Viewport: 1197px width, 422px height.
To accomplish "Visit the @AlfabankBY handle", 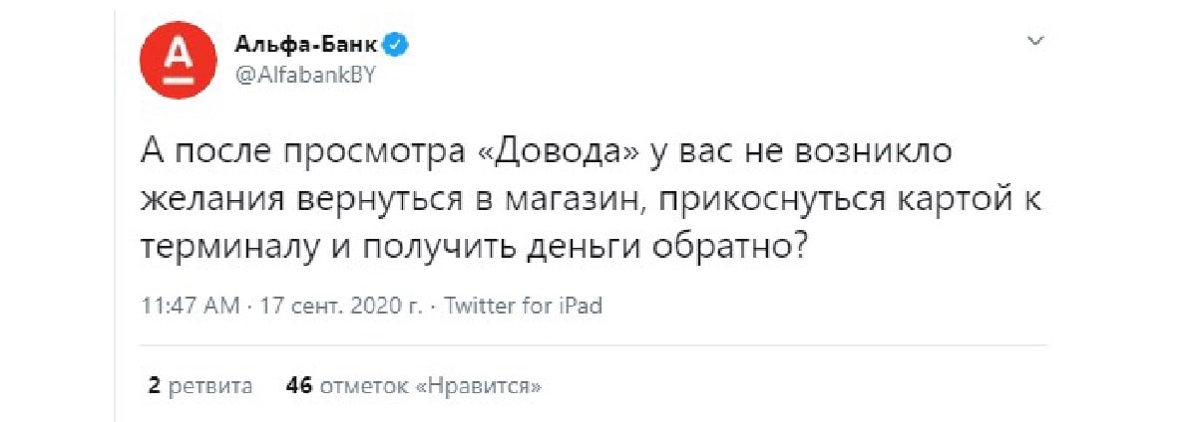I will (x=303, y=73).
